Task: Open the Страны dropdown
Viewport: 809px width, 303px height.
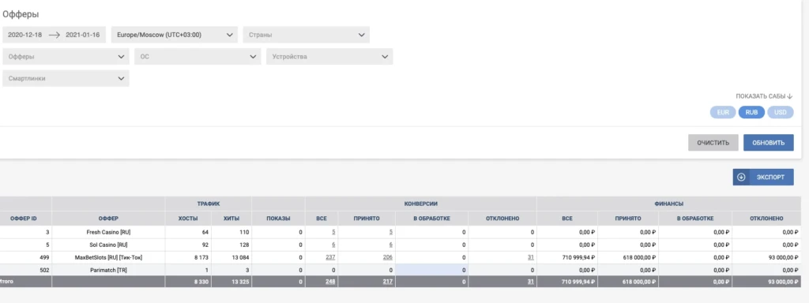Action: pos(306,35)
